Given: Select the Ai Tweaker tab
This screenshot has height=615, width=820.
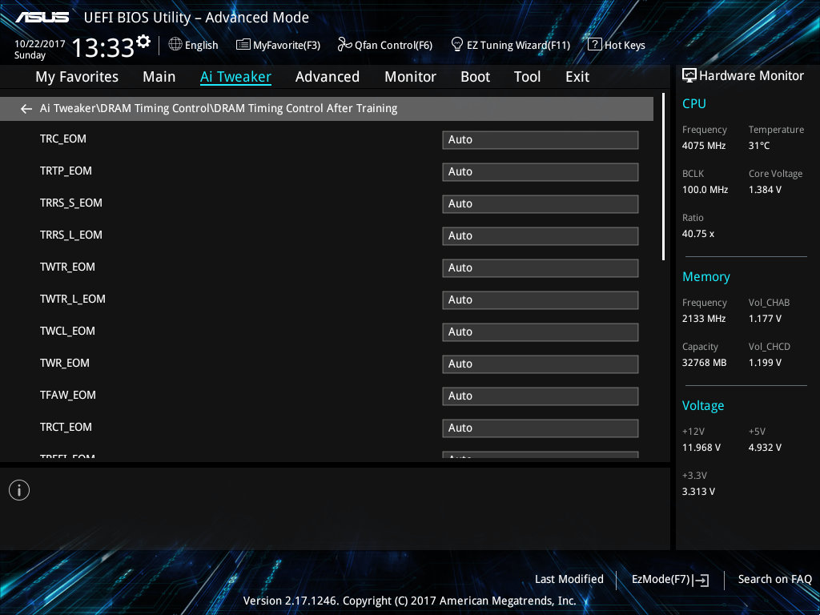Looking at the screenshot, I should pos(235,77).
